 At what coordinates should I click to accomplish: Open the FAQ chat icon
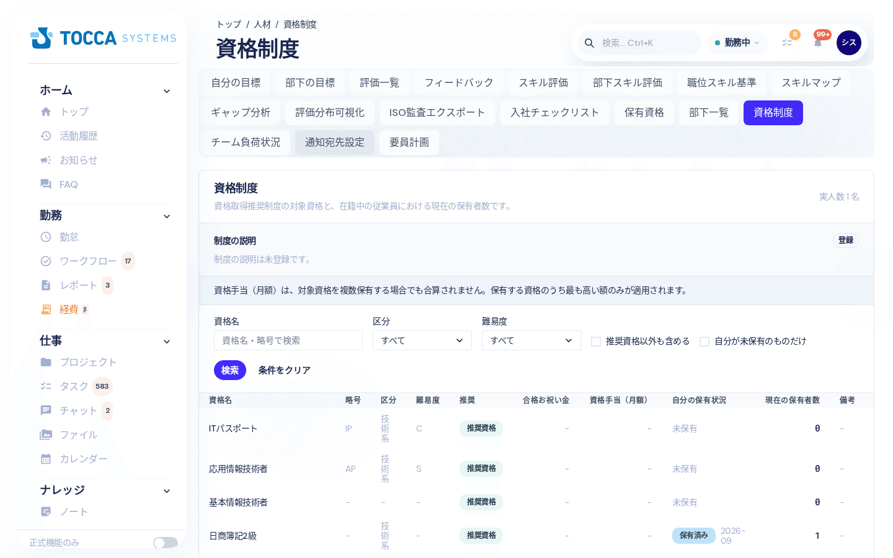46,184
